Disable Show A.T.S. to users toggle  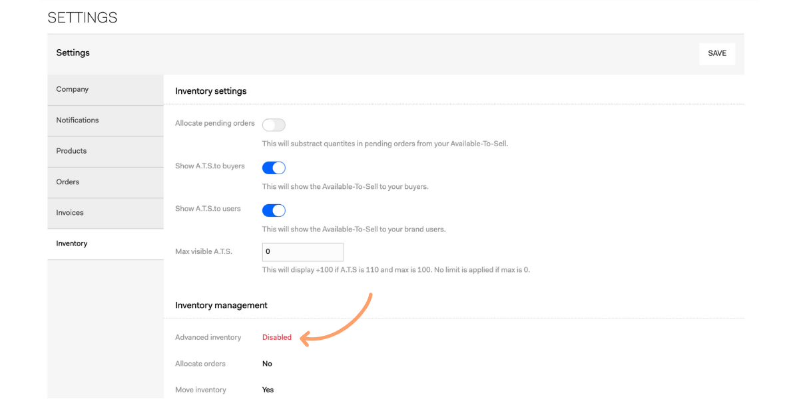274,210
